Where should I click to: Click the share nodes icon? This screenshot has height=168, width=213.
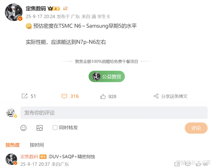(x=156, y=96)
